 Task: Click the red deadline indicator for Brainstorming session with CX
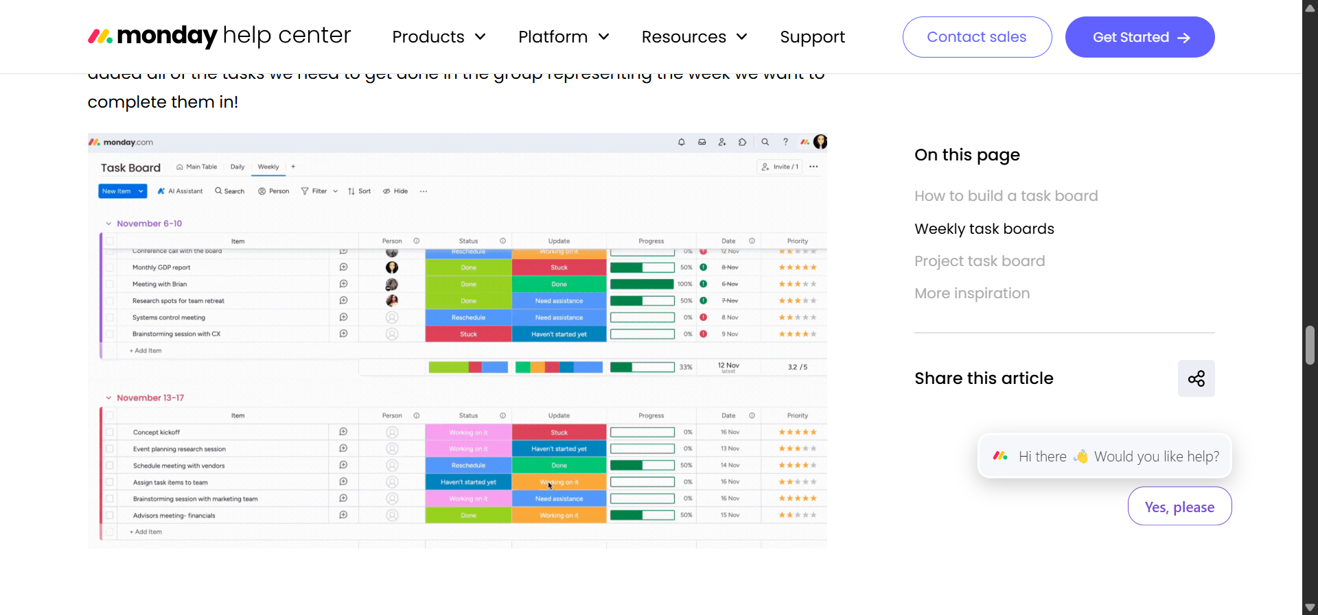click(704, 334)
